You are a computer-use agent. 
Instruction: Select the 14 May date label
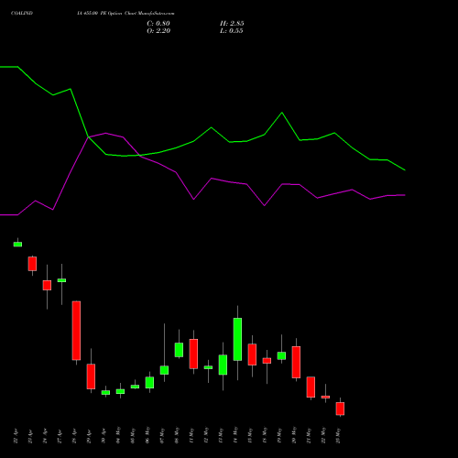(x=235, y=435)
